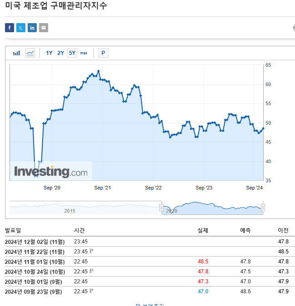
Task: Share the page on LinkedIn
Action: pyautogui.click(x=32, y=28)
